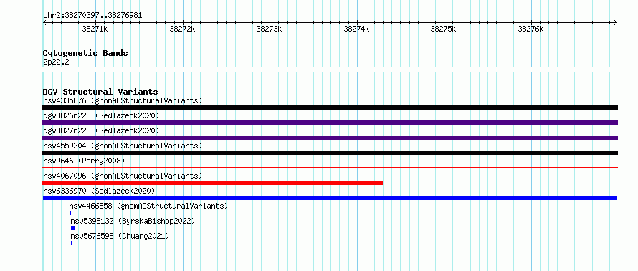Click the purple bar under dgv3826n223
The height and width of the screenshot is (271, 638).
coord(330,123)
